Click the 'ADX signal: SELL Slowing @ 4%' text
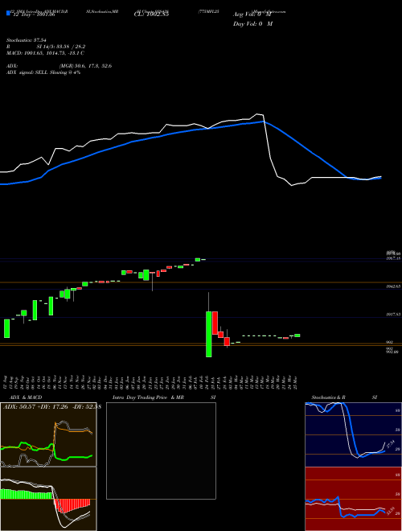The height and width of the screenshot is (531, 402). coord(43,72)
